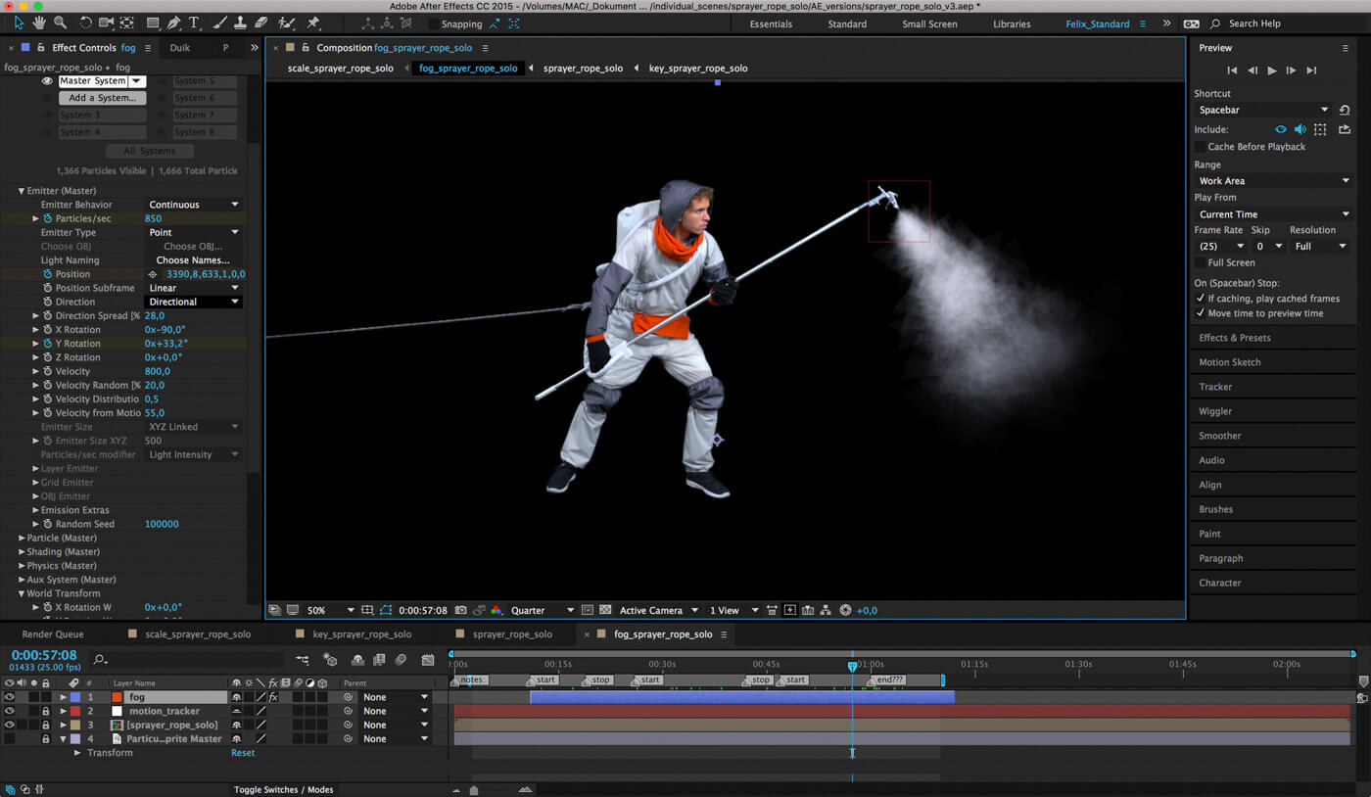Image resolution: width=1371 pixels, height=797 pixels.
Task: Toggle the transparency grid in the viewer
Action: 605,610
